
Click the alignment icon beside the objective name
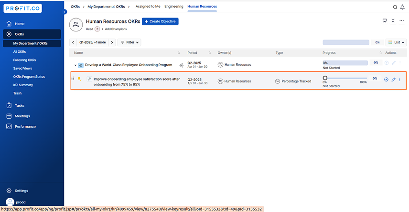click(182, 65)
